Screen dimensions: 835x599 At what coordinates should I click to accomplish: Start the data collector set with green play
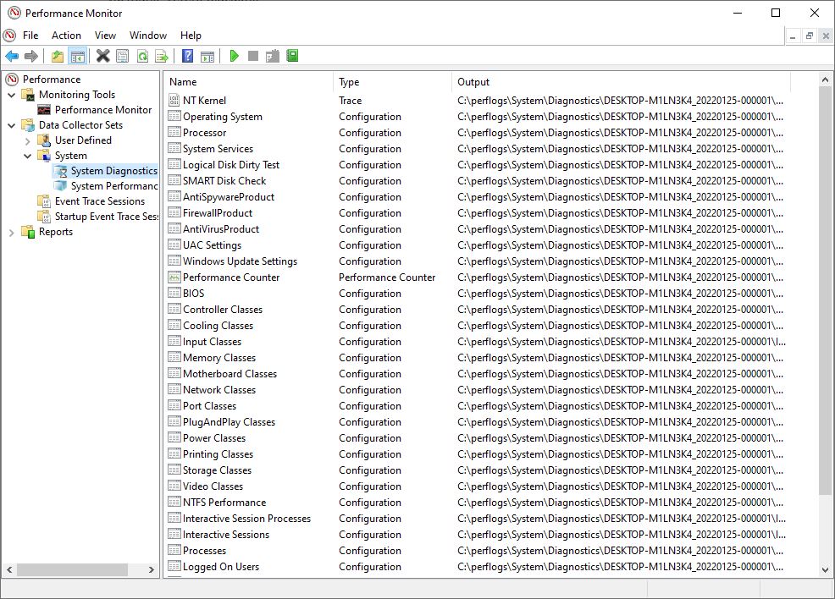(234, 57)
